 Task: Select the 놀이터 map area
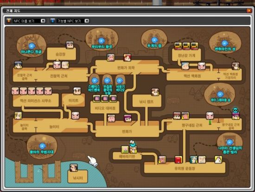pos(54,126)
